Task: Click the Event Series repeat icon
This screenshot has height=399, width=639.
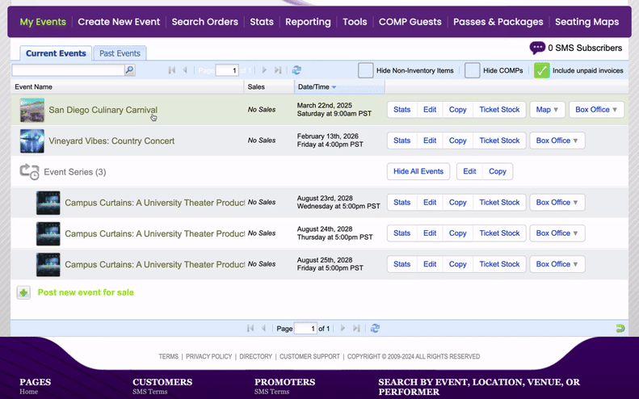Action: pos(29,171)
